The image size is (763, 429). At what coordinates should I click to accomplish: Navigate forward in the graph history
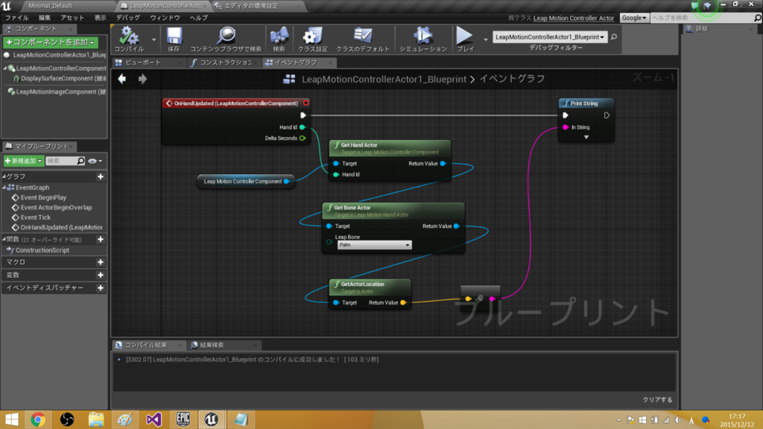pyautogui.click(x=142, y=78)
